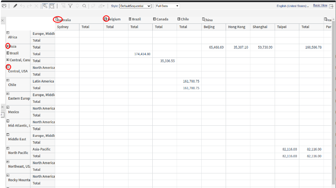
Task: Close the top-left panel with X icon
Action: click(2, 21)
